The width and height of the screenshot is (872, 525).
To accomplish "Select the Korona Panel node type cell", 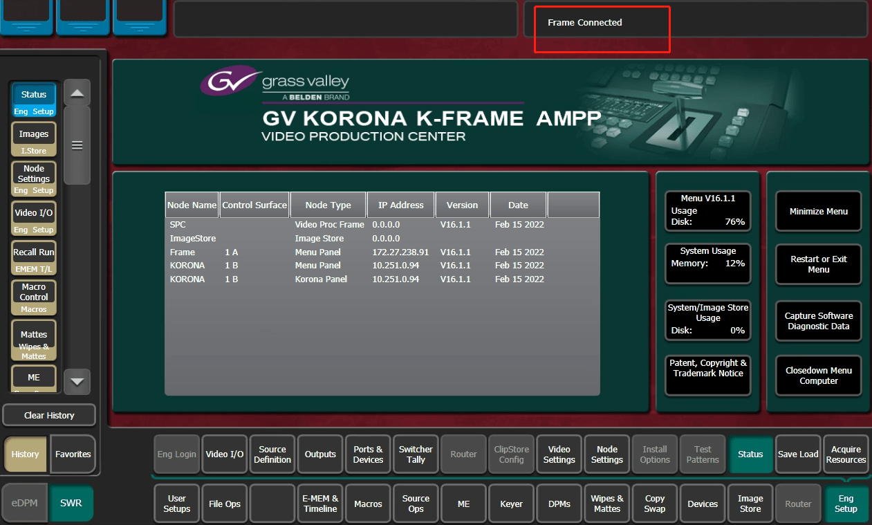I will pos(321,279).
